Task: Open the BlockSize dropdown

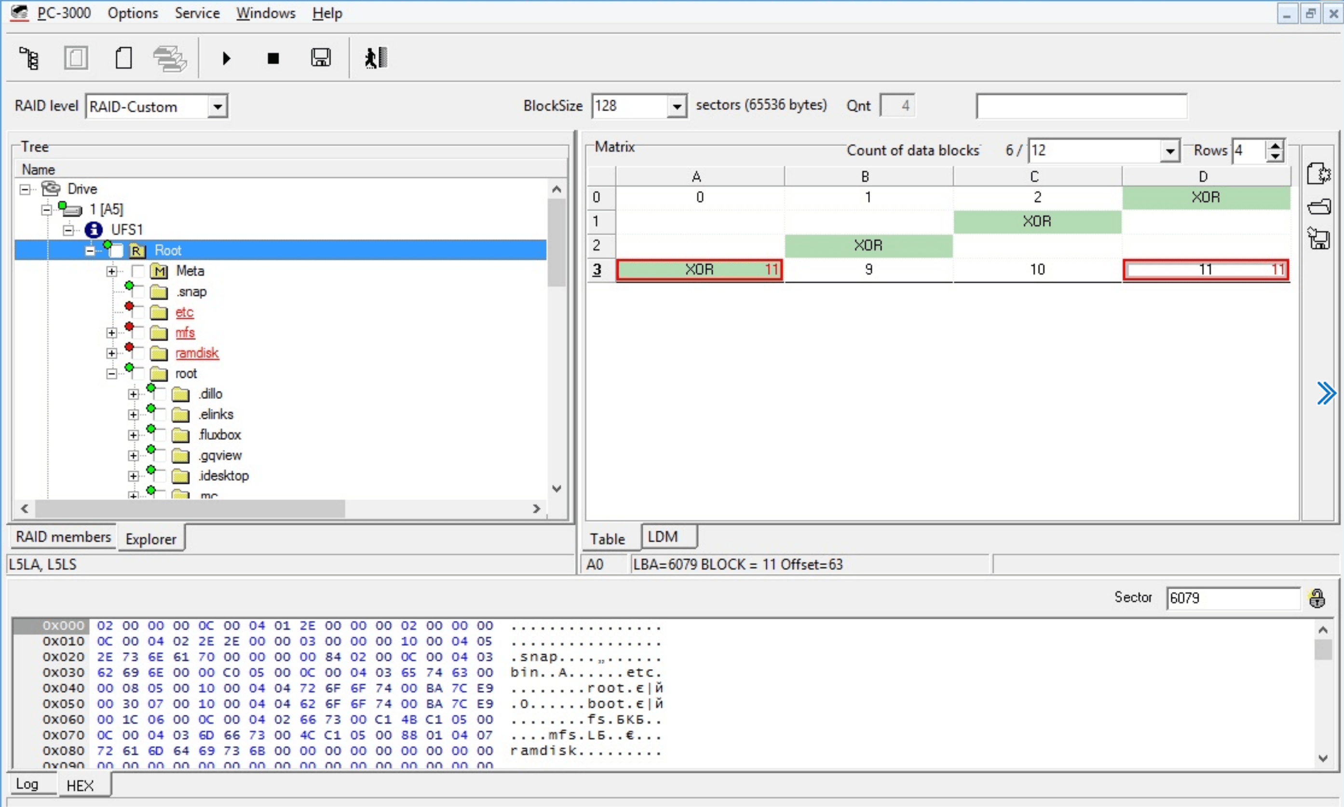Action: coord(677,106)
